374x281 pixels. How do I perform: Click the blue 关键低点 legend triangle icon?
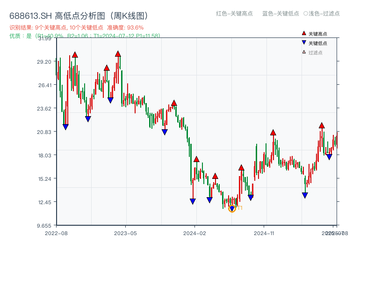click(303, 43)
